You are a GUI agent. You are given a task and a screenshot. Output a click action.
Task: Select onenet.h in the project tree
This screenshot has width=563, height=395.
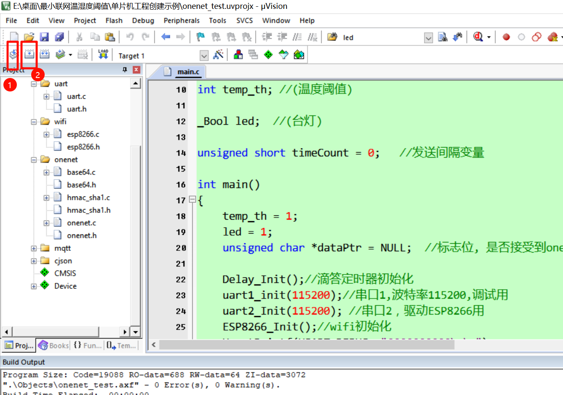click(82, 235)
